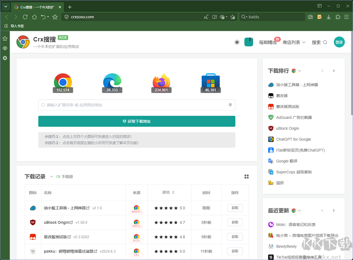Click the browser forward arrow

[15, 17]
